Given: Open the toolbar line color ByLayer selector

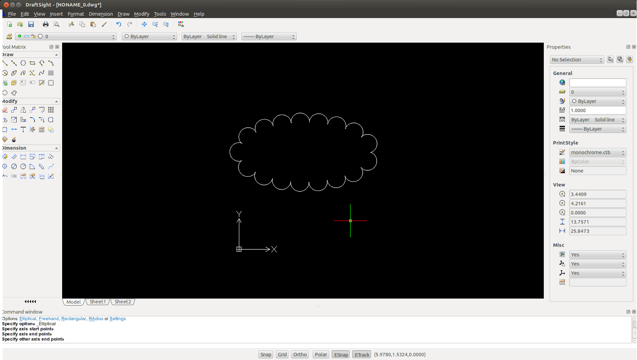Looking at the screenshot, I should click(x=149, y=36).
